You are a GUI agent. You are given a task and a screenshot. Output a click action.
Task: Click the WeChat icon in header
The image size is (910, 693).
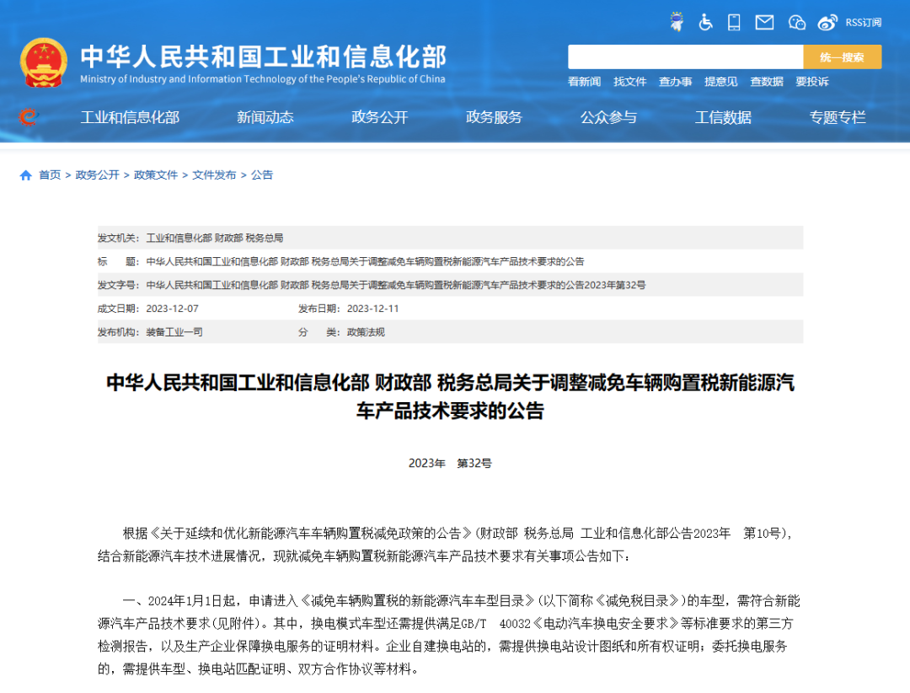(797, 23)
